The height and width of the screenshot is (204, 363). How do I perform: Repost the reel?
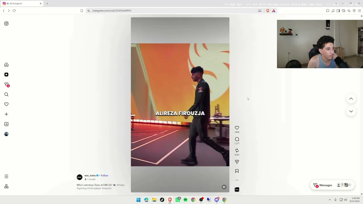(x=237, y=150)
